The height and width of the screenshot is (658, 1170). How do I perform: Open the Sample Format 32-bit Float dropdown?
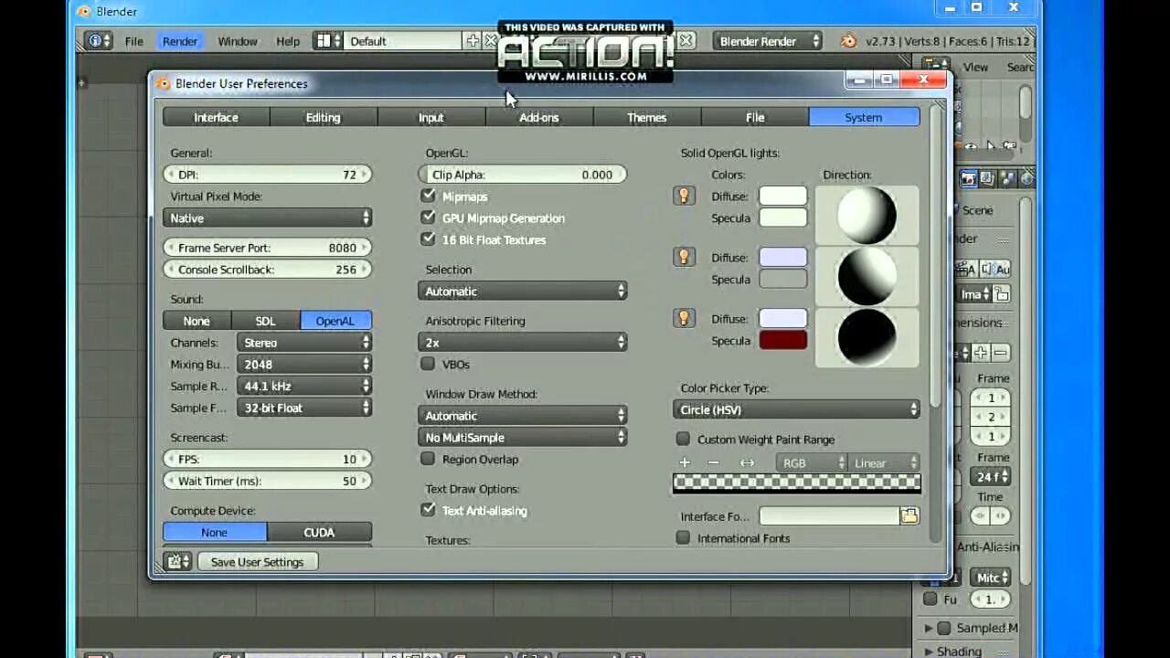(304, 408)
